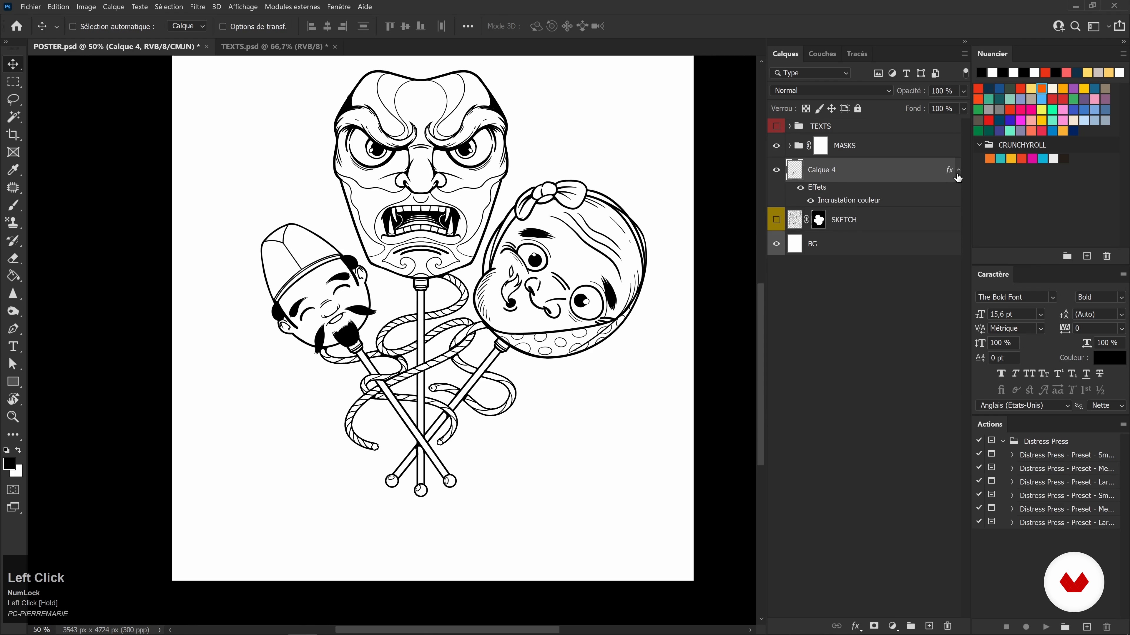Viewport: 1130px width, 635px height.
Task: Select the Brush tool
Action: (13, 205)
